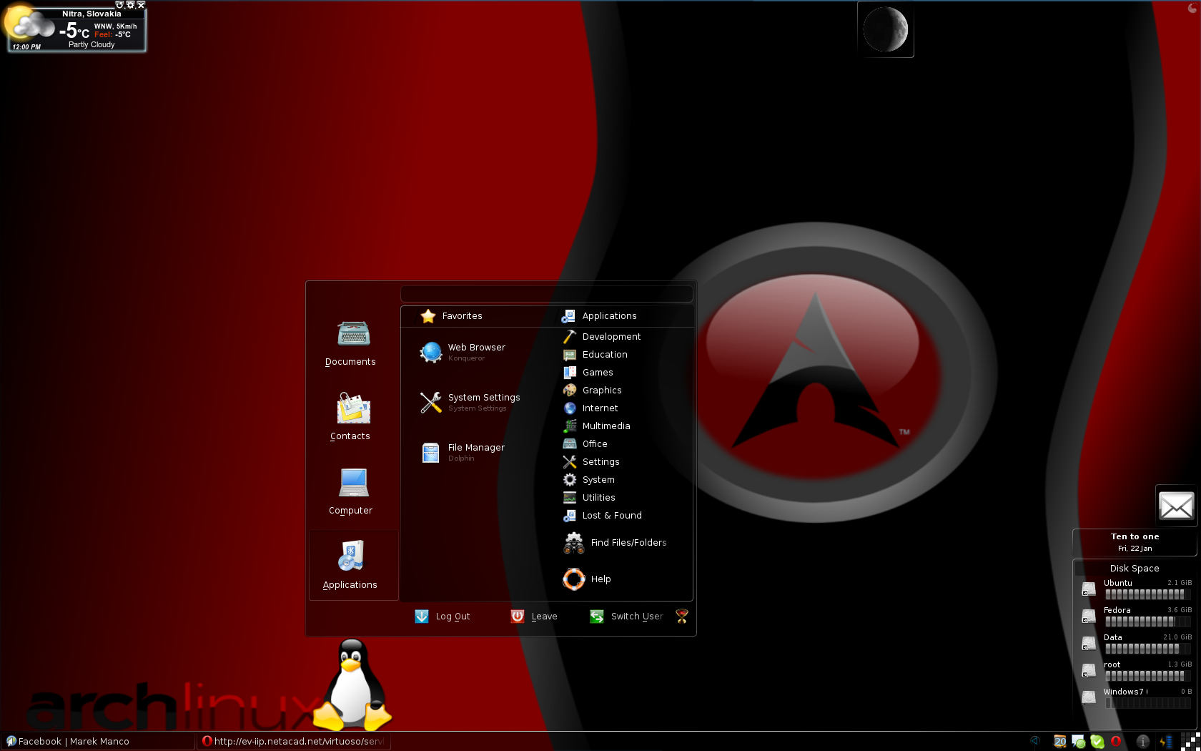Open the Lost & Found category
Screen dimensions: 1201x751
pos(602,515)
